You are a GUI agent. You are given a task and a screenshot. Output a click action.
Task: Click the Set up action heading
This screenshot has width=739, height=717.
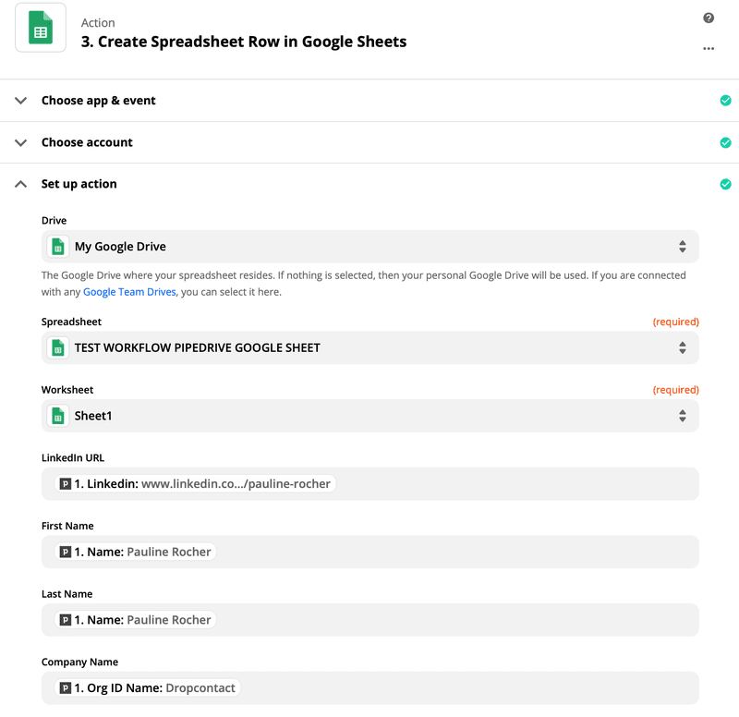tap(79, 184)
